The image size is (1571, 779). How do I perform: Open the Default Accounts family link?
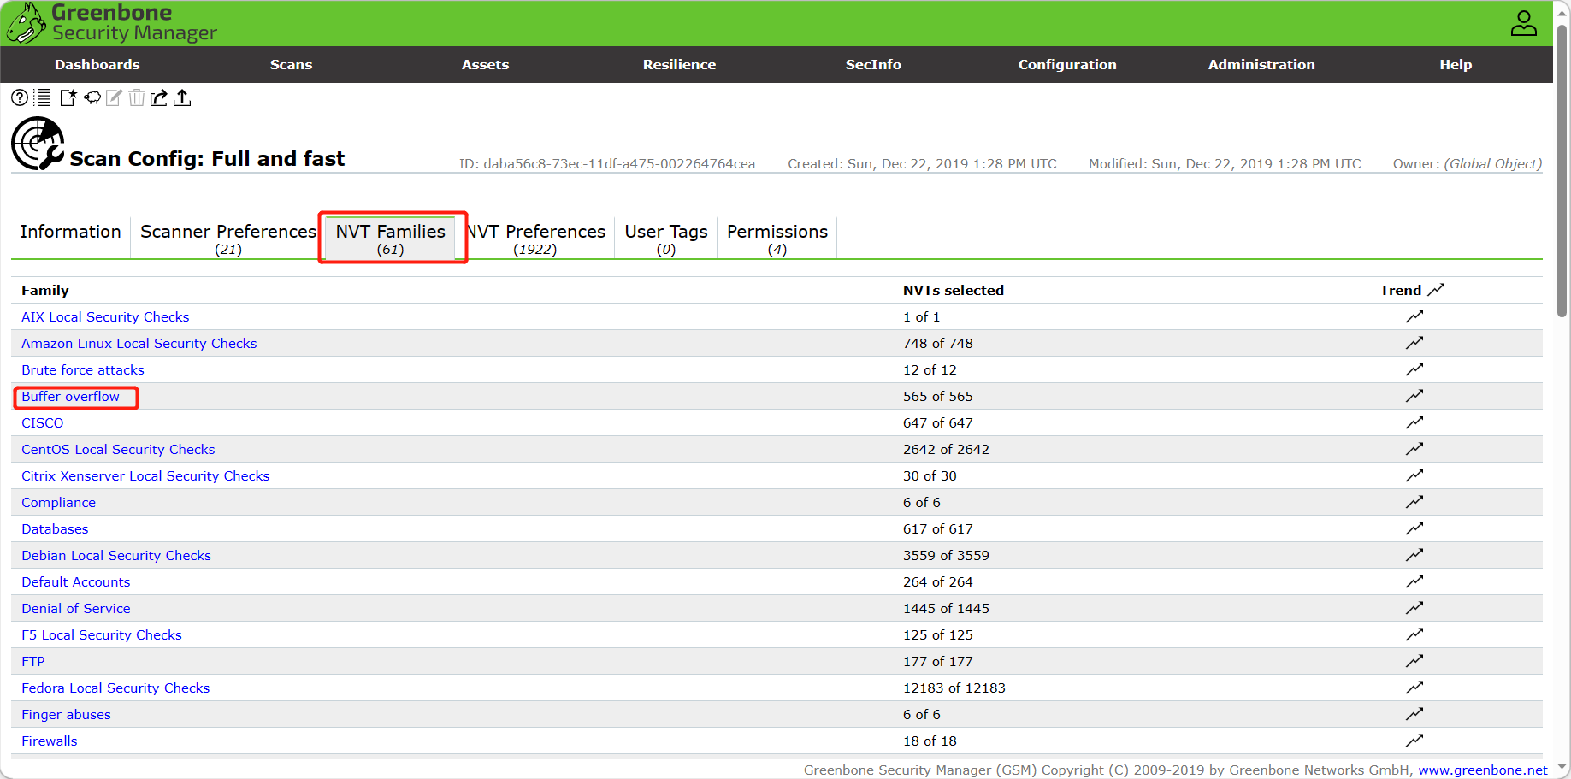76,581
